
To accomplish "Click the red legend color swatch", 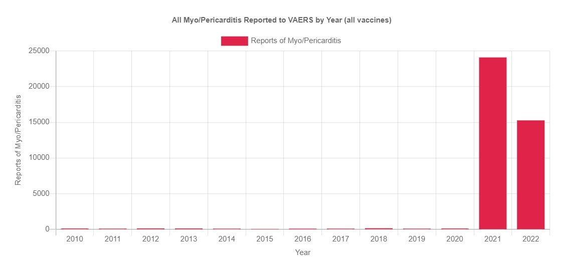I will pyautogui.click(x=234, y=41).
